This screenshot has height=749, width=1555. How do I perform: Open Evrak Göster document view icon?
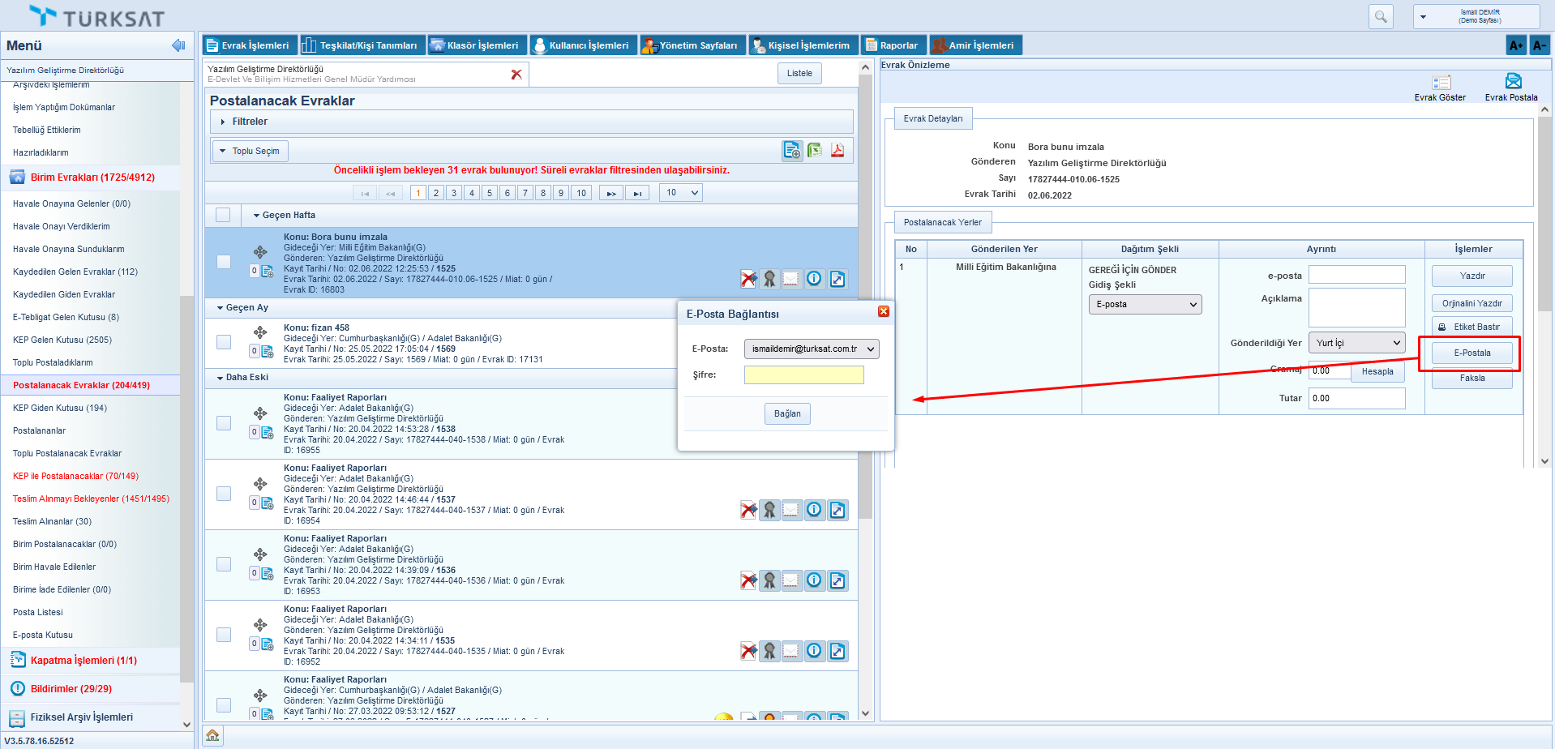point(1441,83)
